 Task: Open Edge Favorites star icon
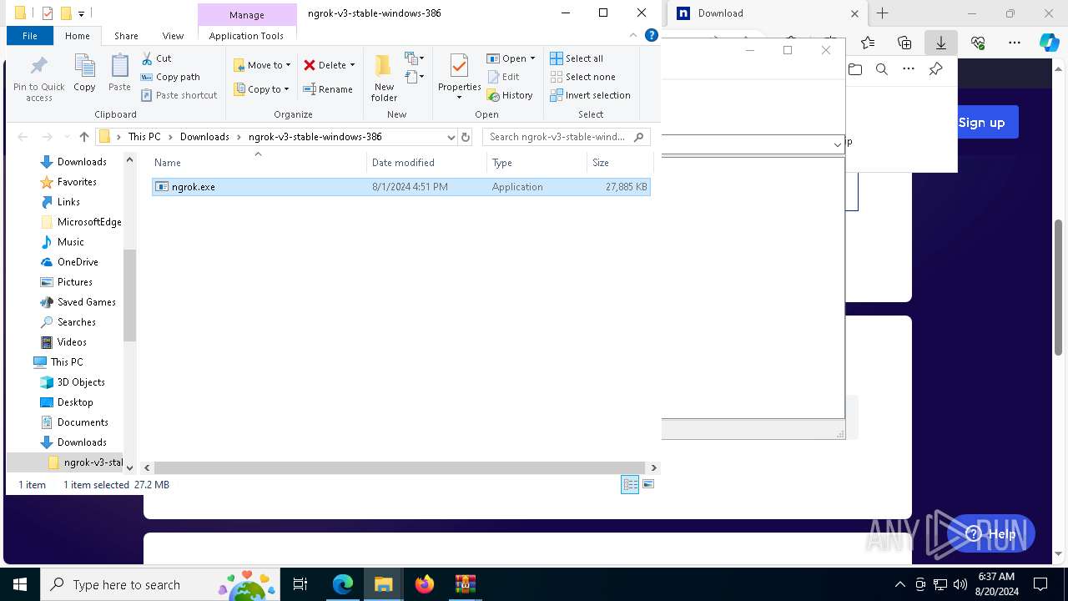tap(868, 43)
